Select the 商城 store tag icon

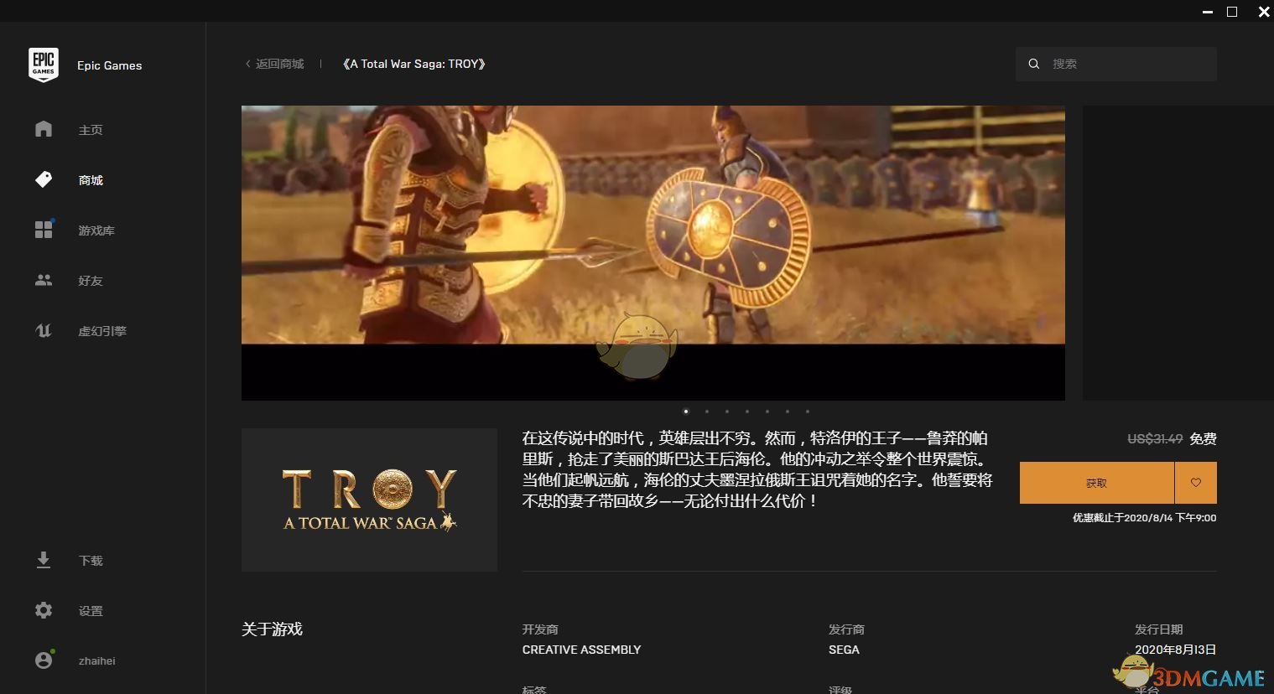click(44, 179)
